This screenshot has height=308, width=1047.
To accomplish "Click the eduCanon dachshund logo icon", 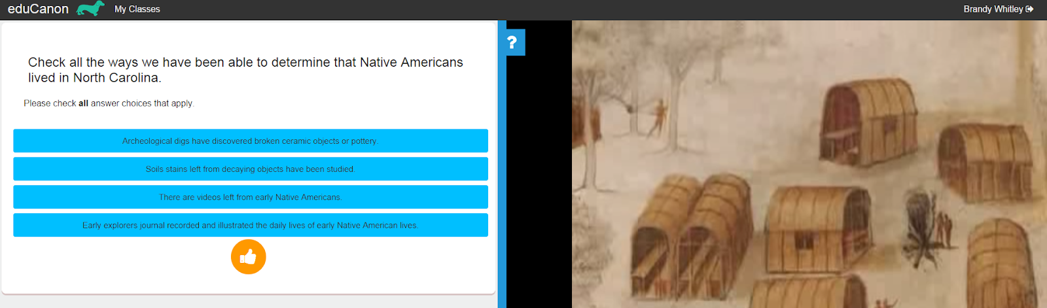I will 90,9.
